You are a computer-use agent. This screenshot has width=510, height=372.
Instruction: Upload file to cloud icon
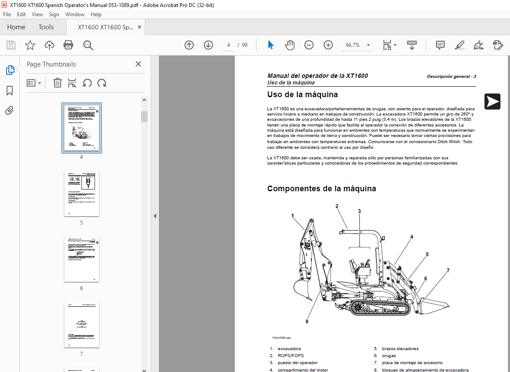[x=49, y=45]
